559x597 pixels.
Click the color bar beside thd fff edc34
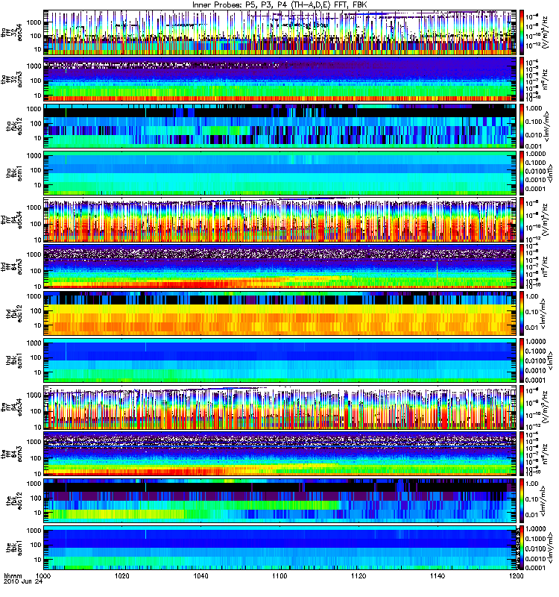[x=522, y=220]
